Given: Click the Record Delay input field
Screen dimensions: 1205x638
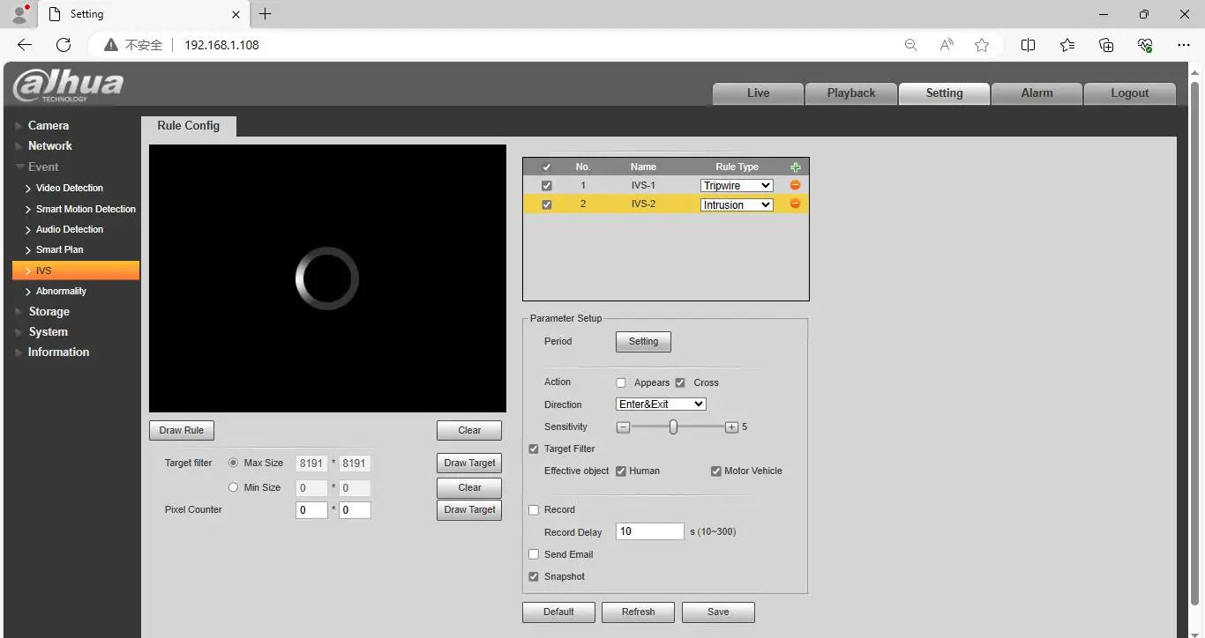Looking at the screenshot, I should [x=650, y=531].
